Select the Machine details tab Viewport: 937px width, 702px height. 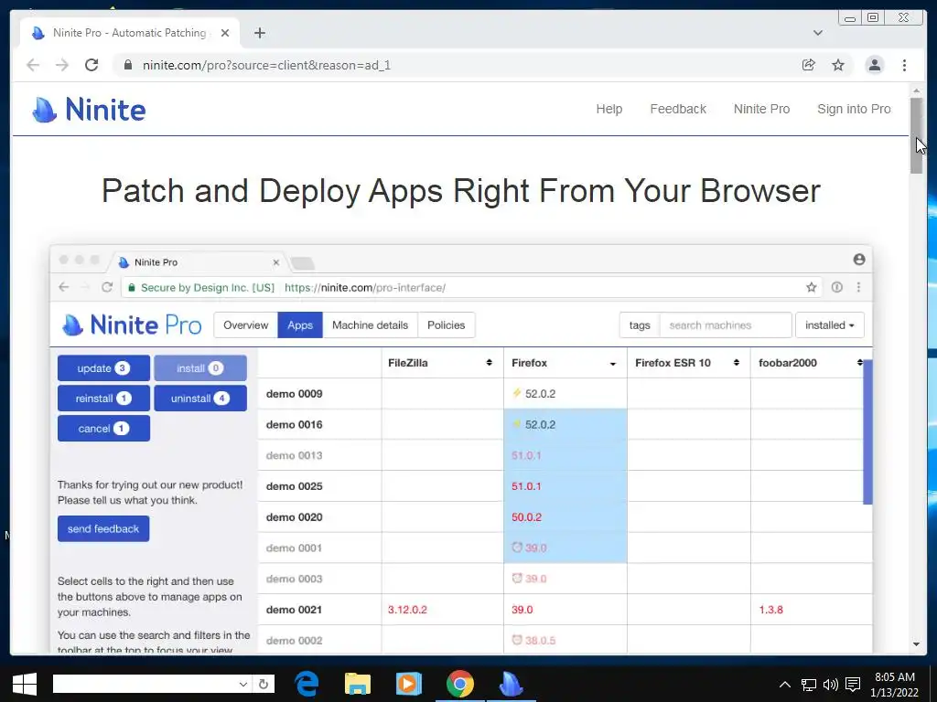pyautogui.click(x=370, y=325)
